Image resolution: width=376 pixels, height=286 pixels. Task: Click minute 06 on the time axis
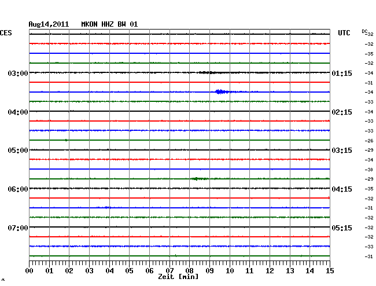(149, 271)
